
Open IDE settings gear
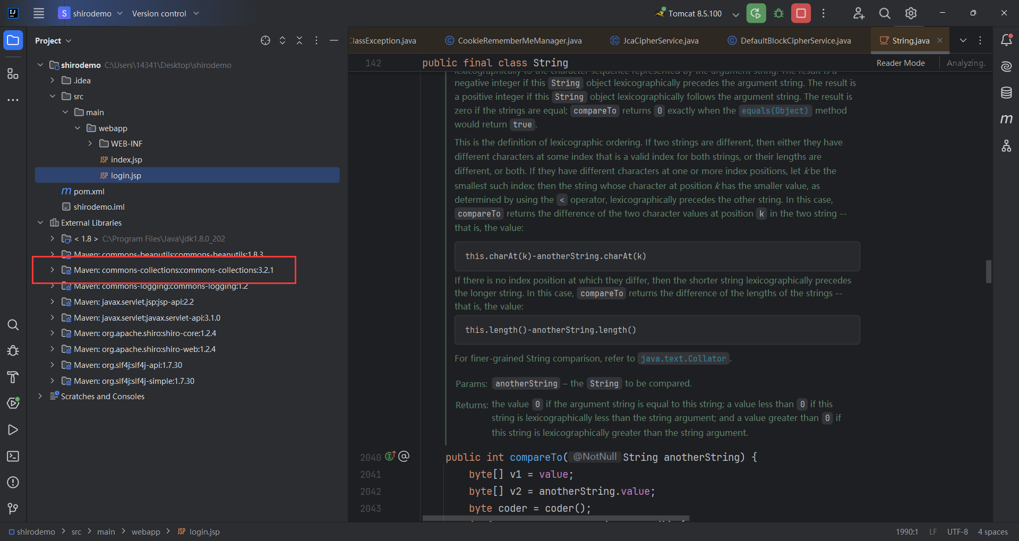coord(911,13)
